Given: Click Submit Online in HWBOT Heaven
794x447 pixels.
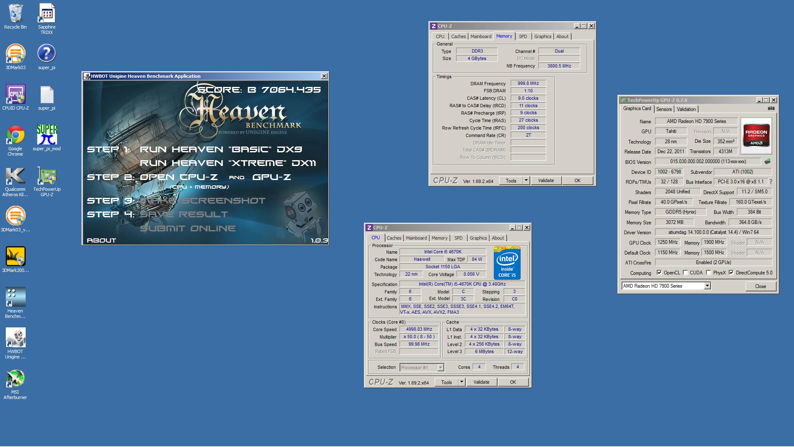Looking at the screenshot, I should coord(188,228).
